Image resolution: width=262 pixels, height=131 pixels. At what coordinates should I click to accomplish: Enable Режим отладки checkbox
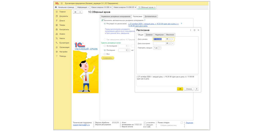182,123
